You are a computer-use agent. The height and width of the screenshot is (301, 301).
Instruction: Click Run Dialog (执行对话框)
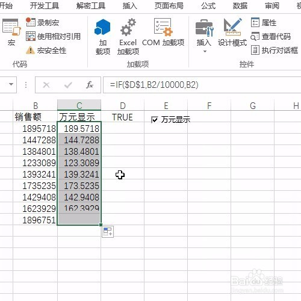click(275, 50)
